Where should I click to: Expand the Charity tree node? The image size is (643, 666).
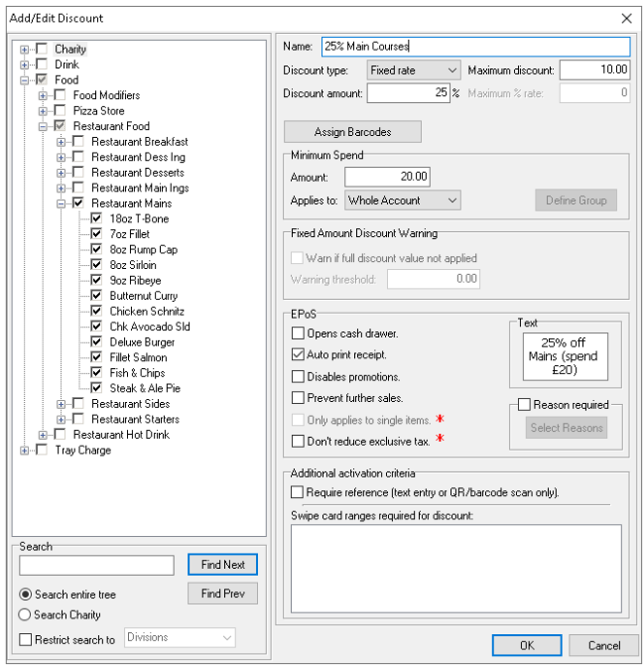click(x=25, y=50)
